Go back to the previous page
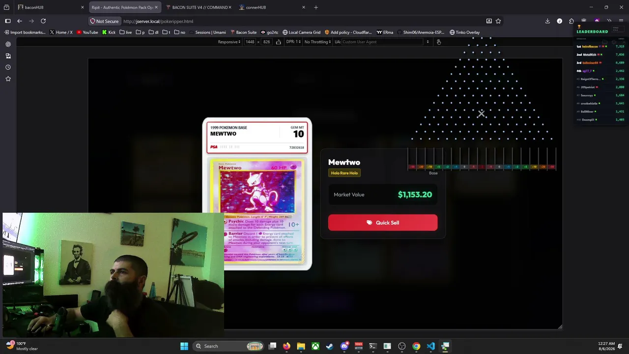 point(20,21)
